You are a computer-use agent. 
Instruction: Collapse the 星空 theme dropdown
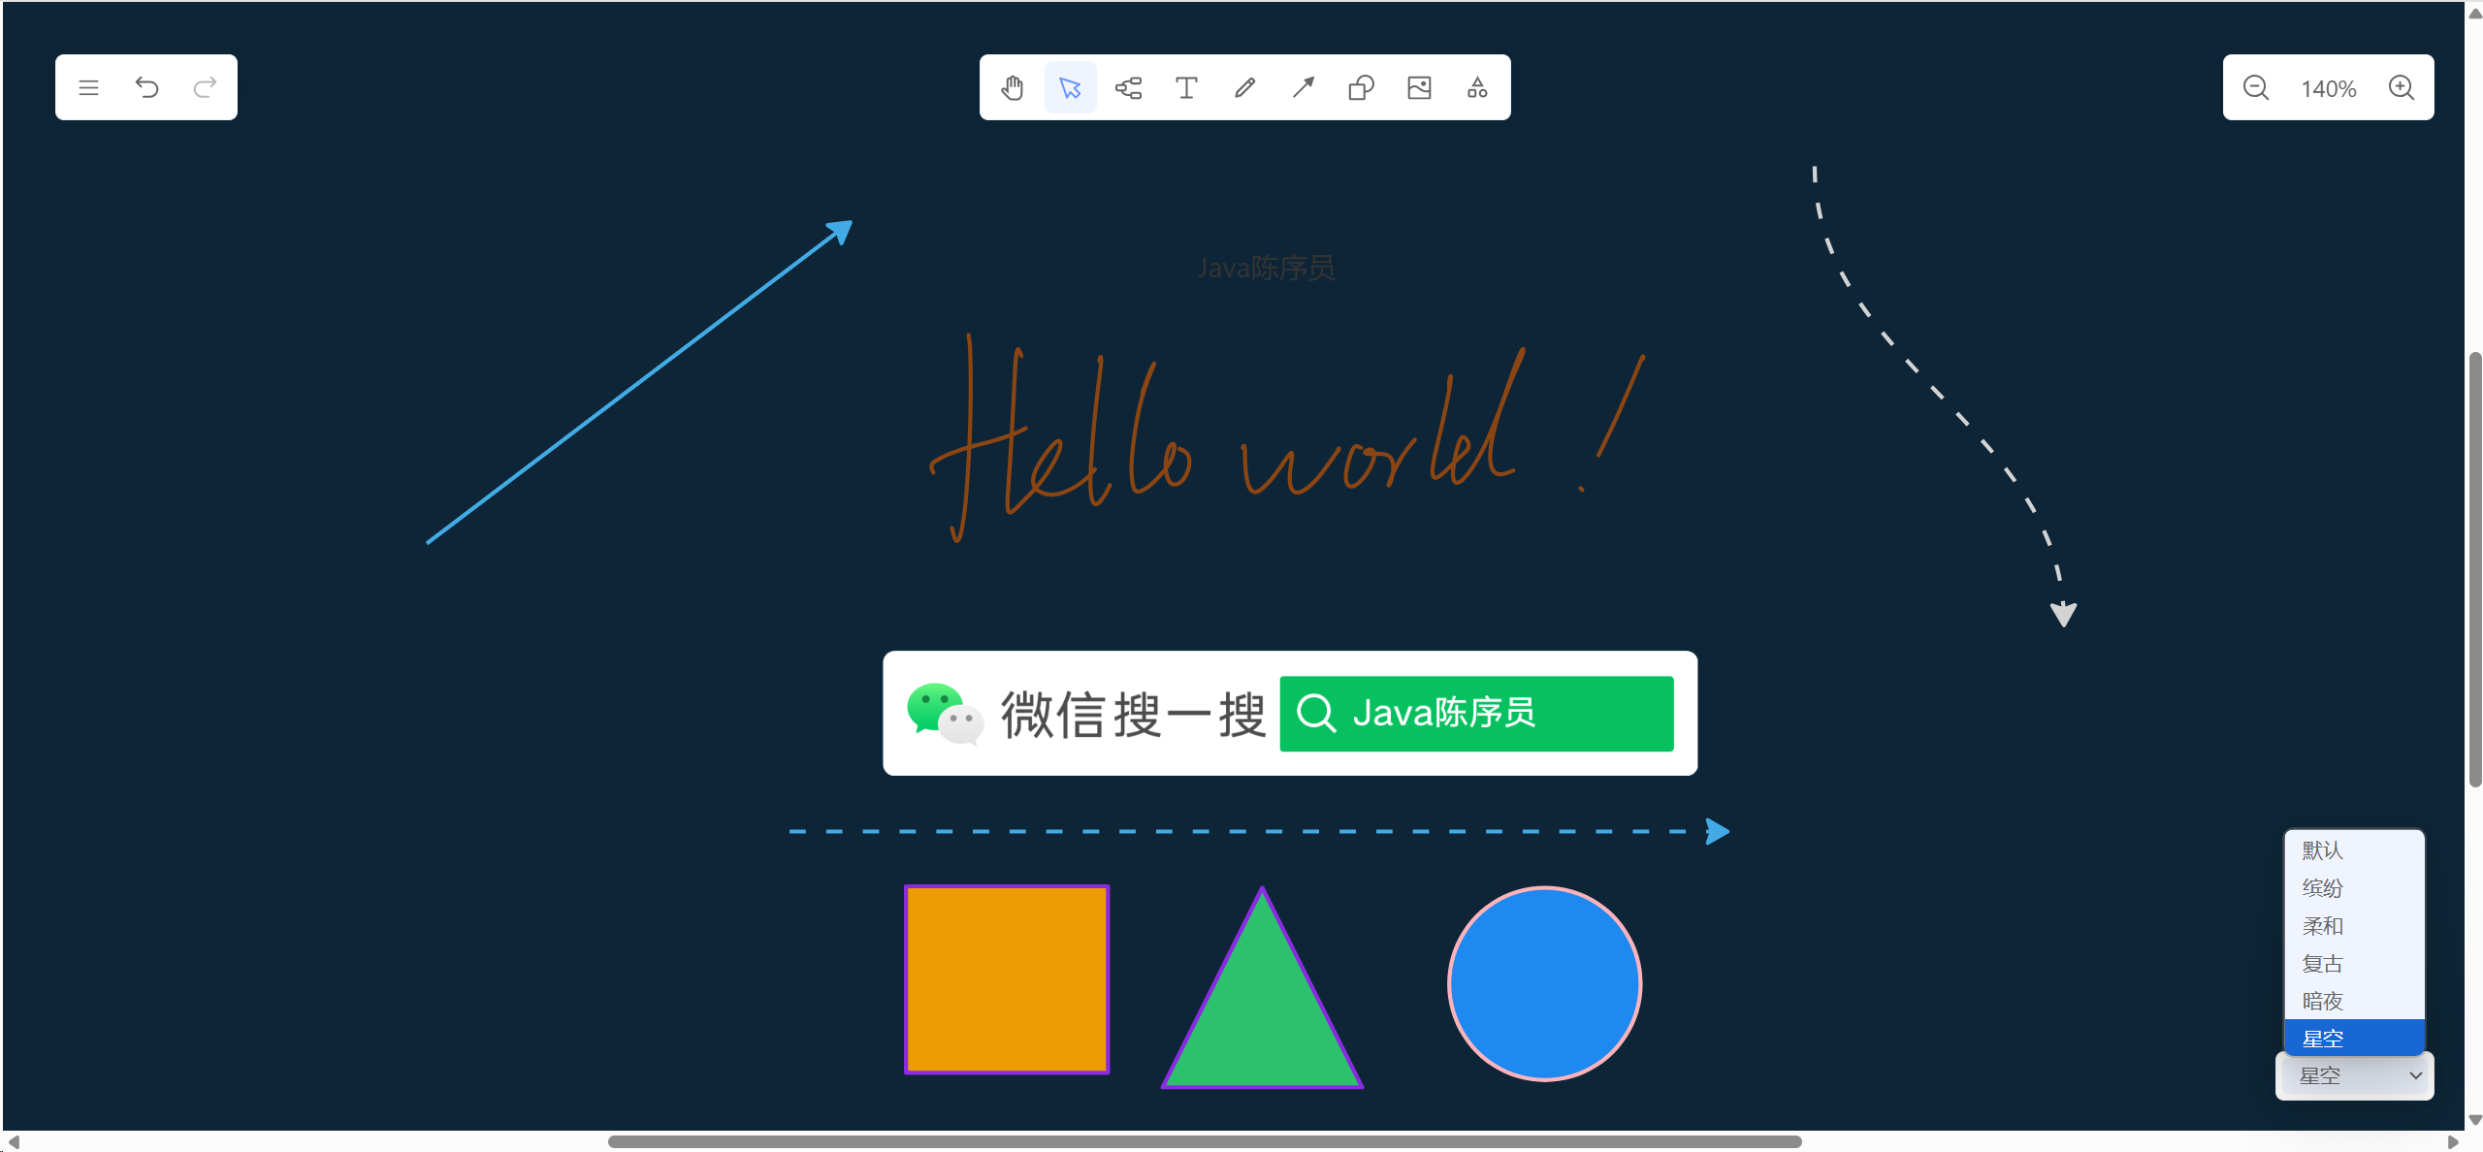click(x=2355, y=1075)
